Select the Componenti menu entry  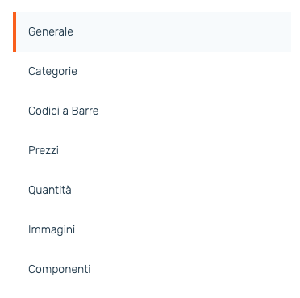(152, 270)
